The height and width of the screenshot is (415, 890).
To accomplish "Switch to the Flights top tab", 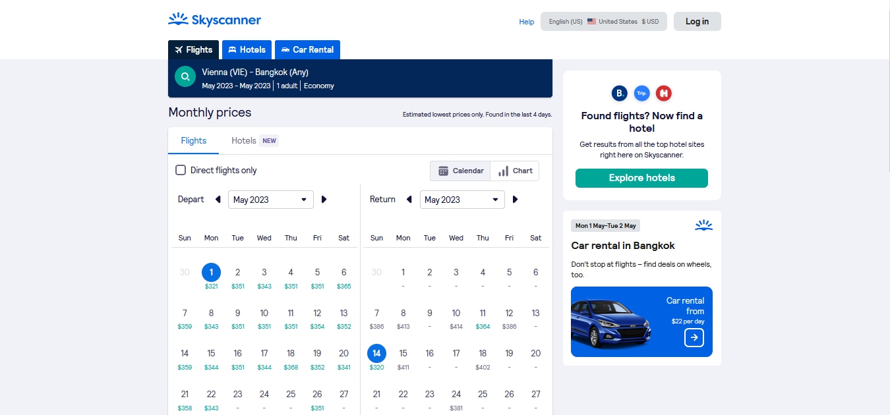I will tap(193, 49).
